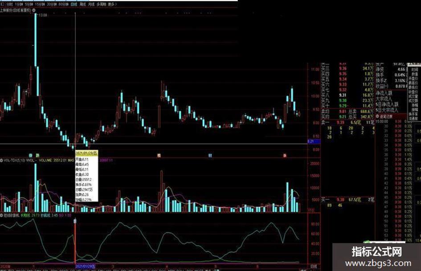Open VOL-TDX indicator settings gear
421x271 pixels.
[x=1, y=160]
